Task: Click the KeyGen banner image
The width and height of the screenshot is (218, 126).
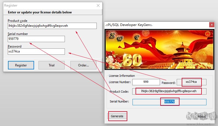Action: (159, 49)
